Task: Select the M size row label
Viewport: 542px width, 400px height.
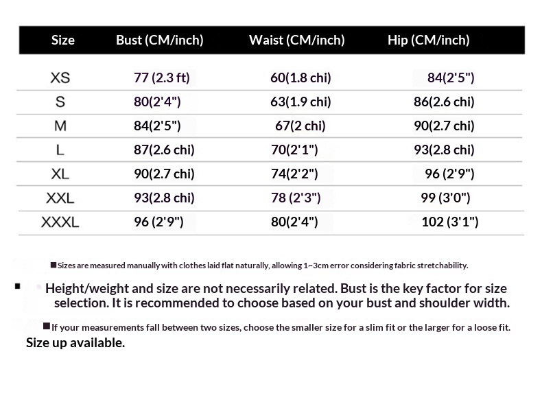Action: click(60, 126)
